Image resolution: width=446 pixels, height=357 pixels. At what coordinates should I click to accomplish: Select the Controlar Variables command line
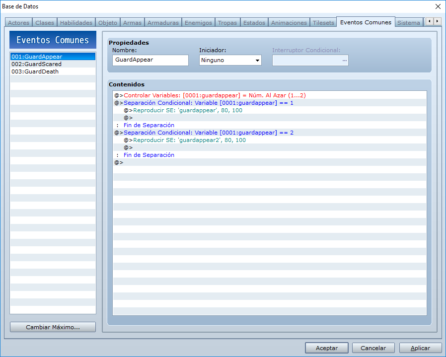pyautogui.click(x=270, y=95)
